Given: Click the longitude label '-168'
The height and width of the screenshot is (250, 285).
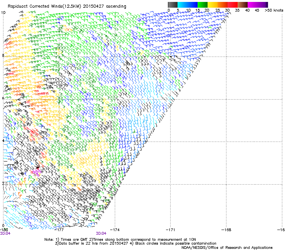Looking at the screenshot, I should point(226,230).
